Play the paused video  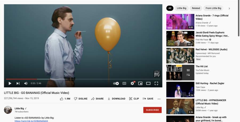point(10,83)
